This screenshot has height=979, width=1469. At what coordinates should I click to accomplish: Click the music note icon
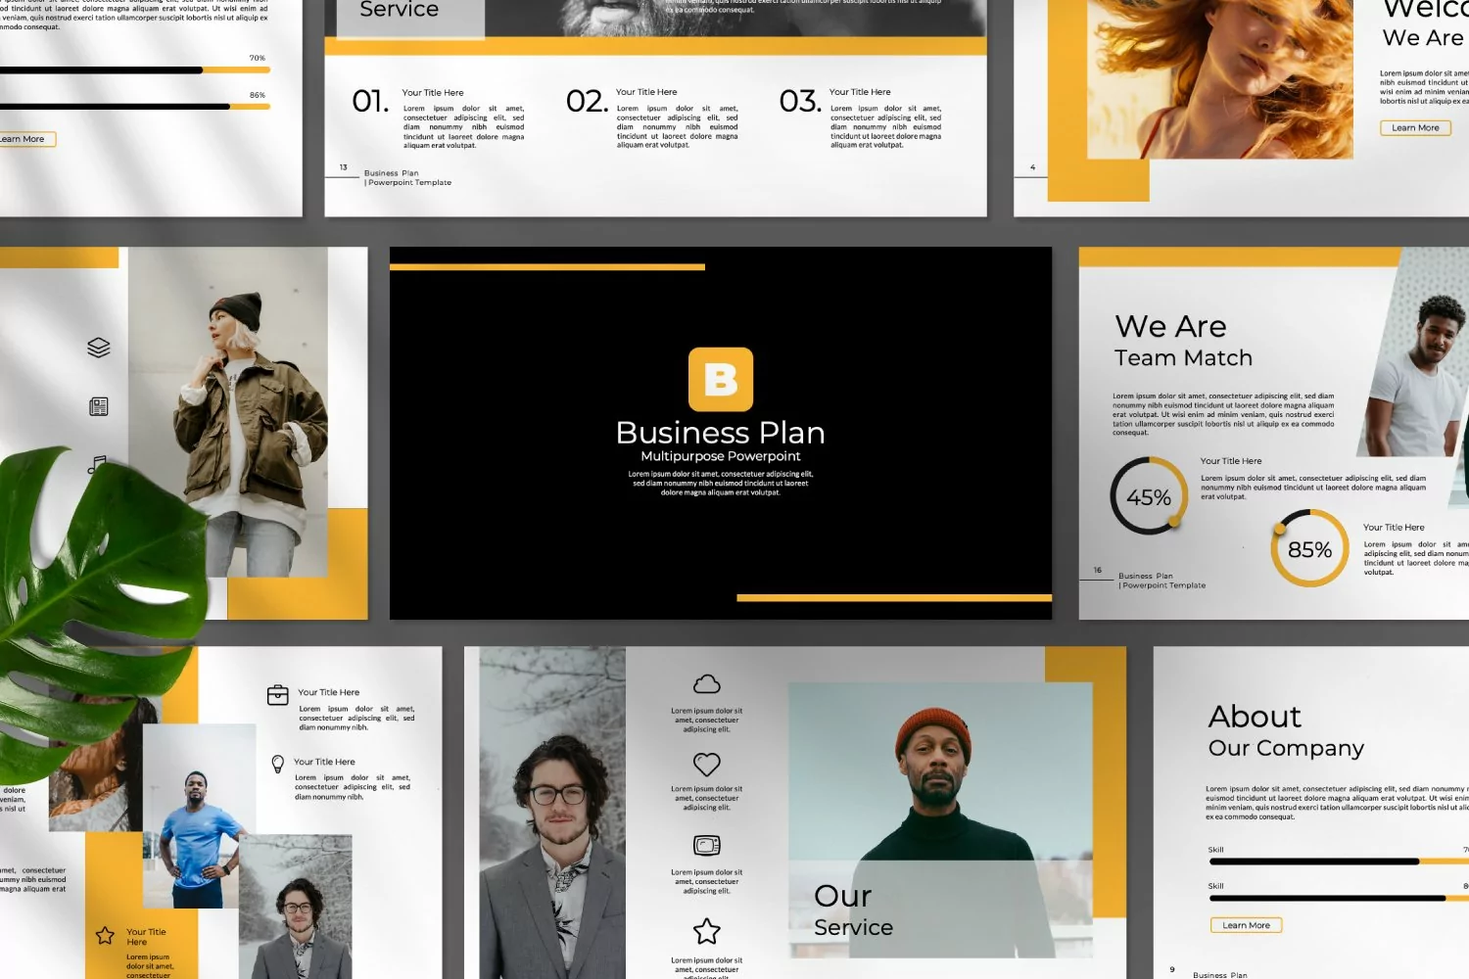pos(97,464)
